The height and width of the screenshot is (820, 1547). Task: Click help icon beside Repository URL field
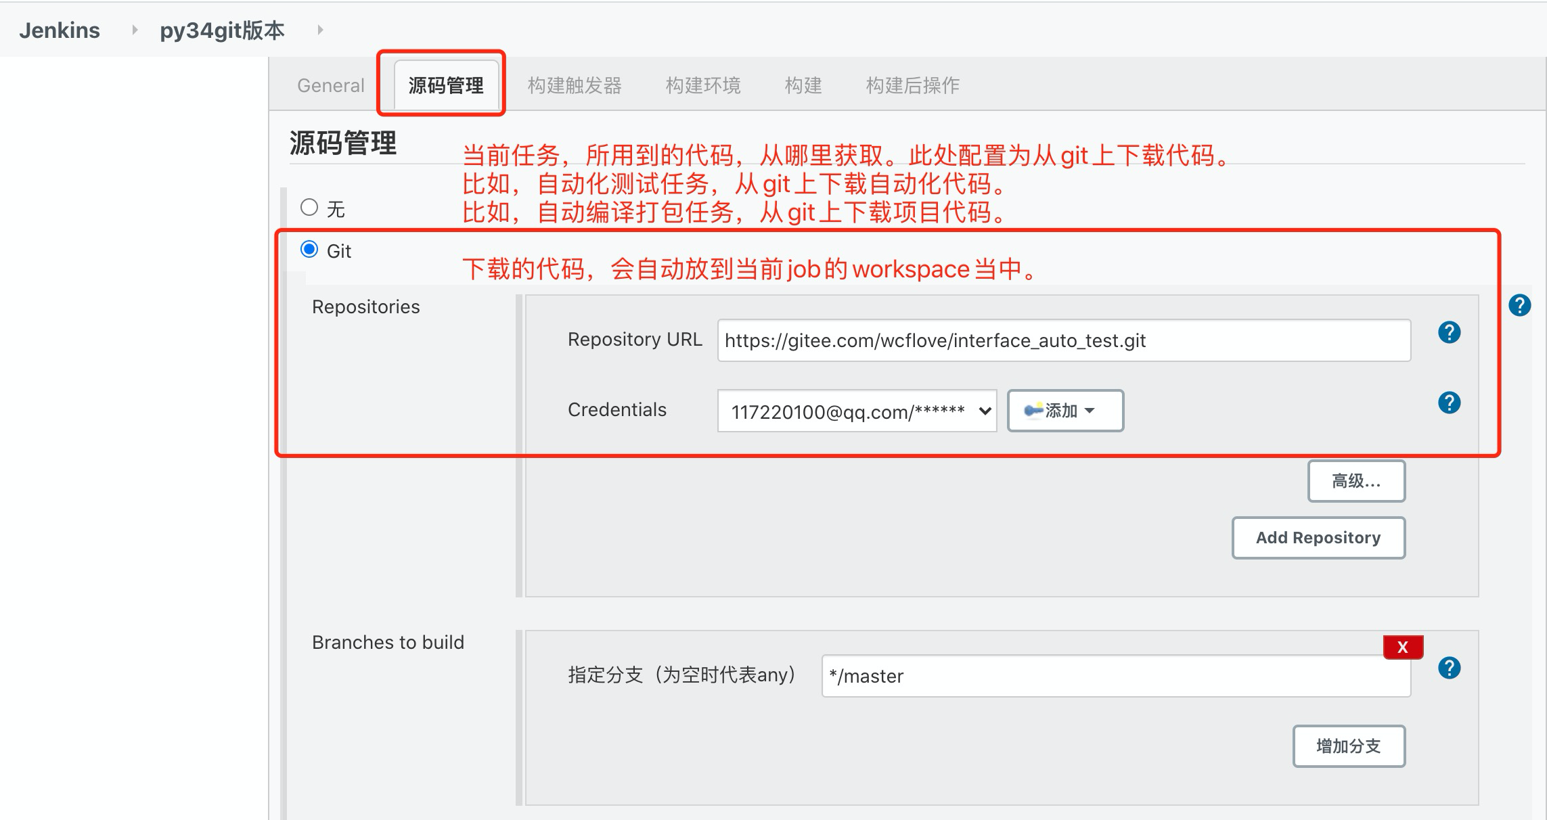1449,332
